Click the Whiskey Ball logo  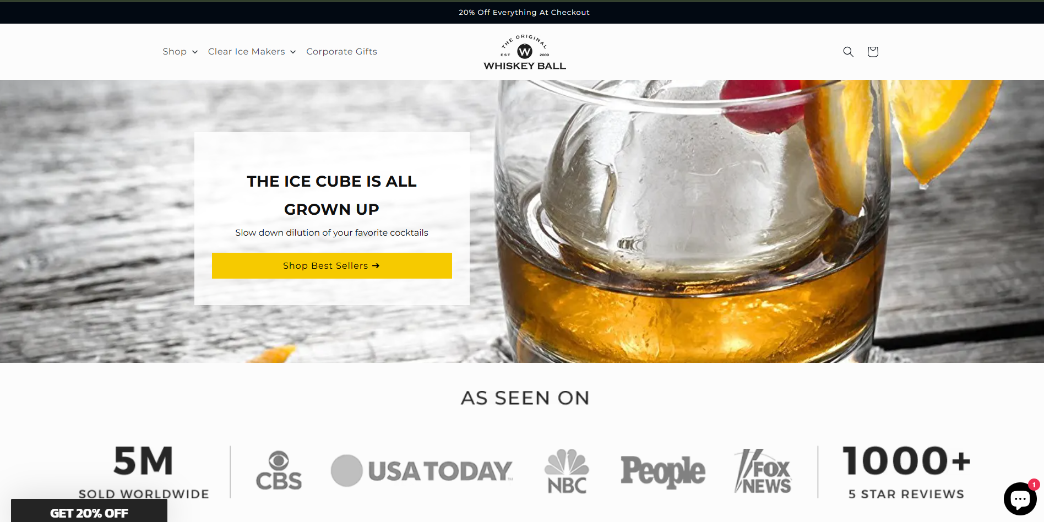pos(525,52)
